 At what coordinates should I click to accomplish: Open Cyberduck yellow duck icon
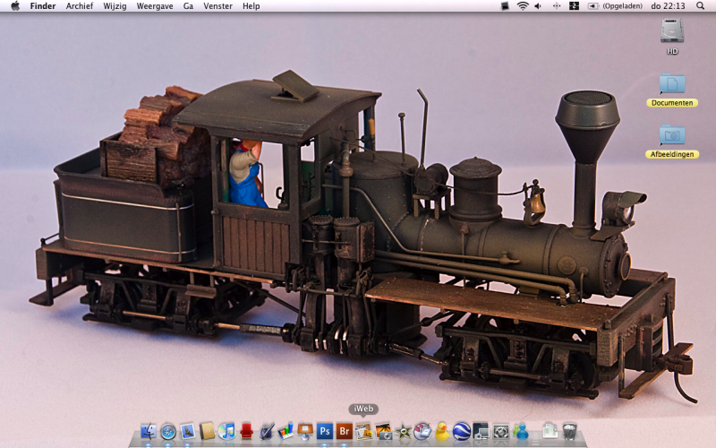coord(442,431)
